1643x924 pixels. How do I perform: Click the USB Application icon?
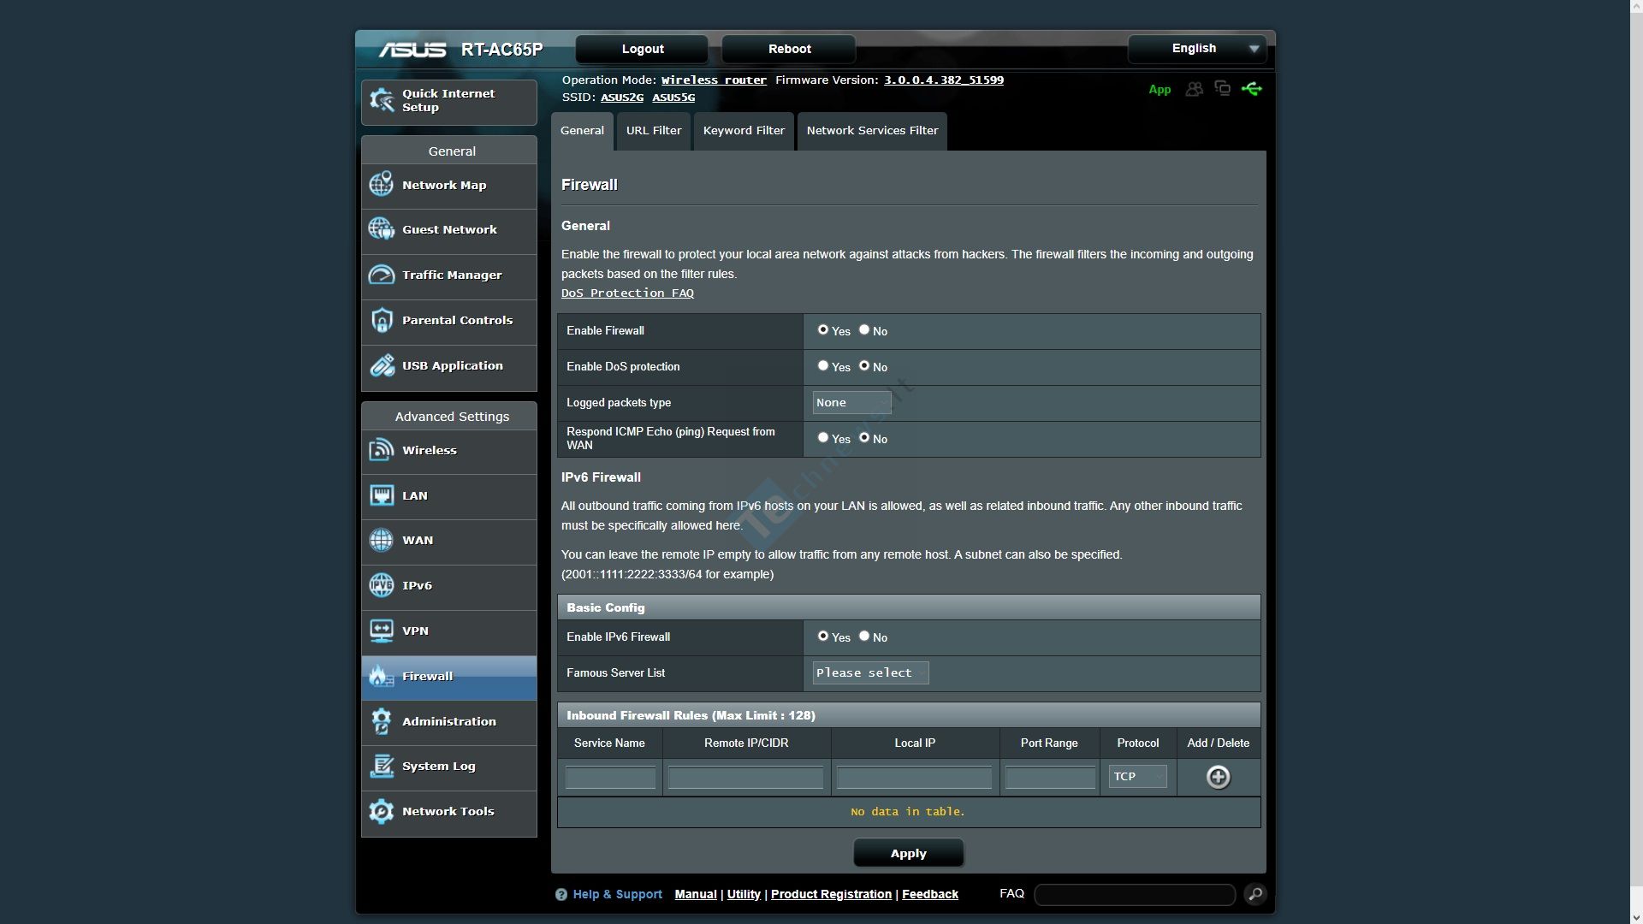[382, 365]
